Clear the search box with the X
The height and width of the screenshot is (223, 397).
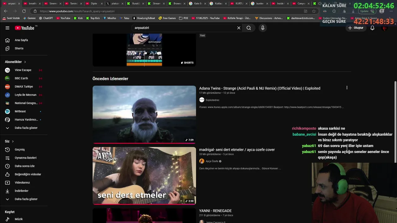click(239, 28)
